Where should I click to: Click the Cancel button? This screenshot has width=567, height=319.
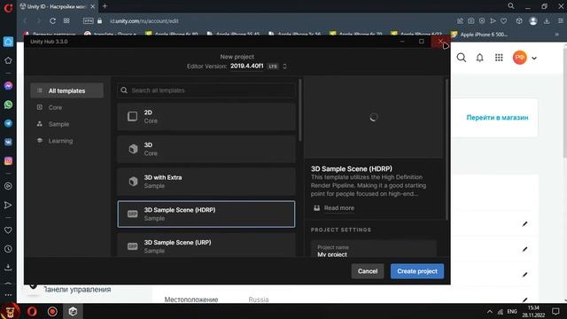pos(368,271)
